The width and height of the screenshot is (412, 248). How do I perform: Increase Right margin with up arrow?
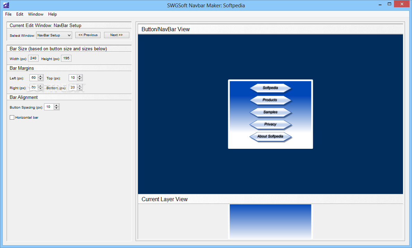41,86
